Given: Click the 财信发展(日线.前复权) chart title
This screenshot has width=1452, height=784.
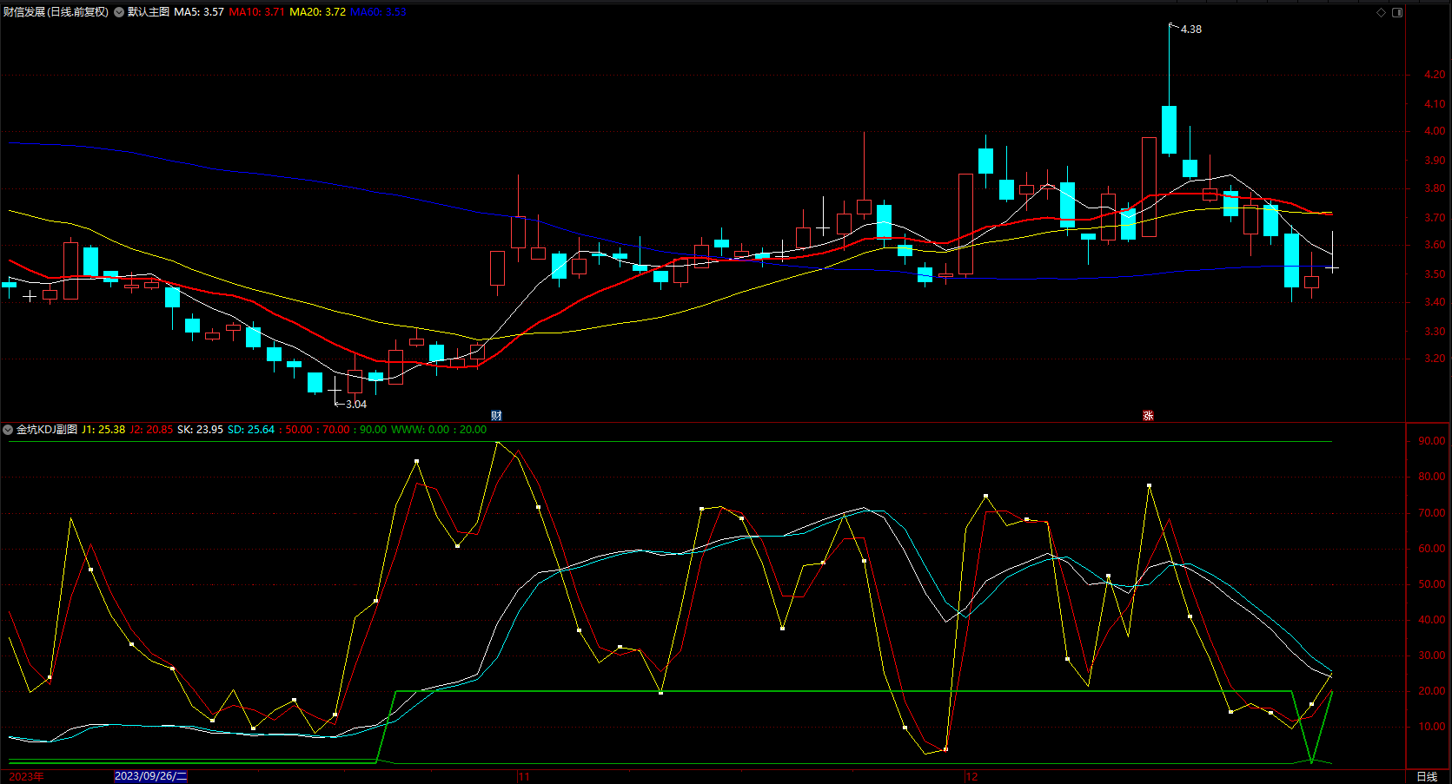Looking at the screenshot, I should coord(56,12).
